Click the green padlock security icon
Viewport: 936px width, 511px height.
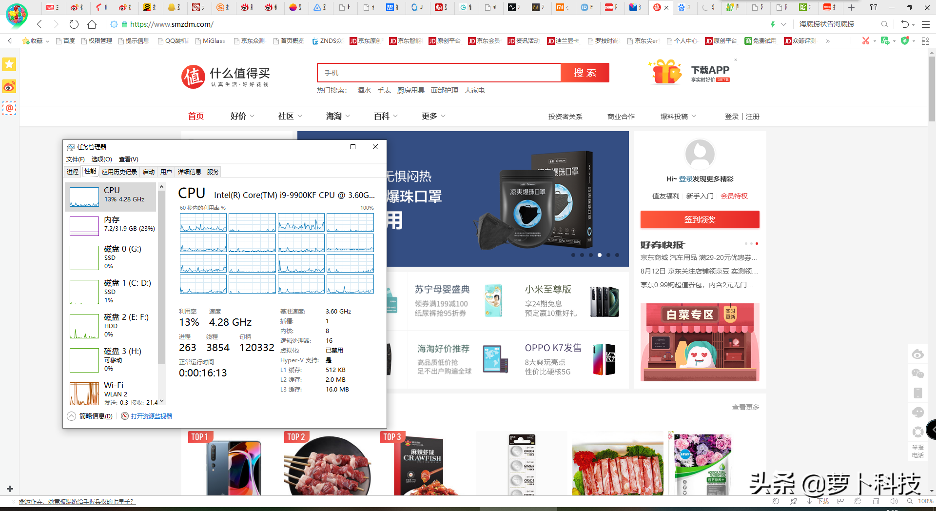click(x=125, y=24)
